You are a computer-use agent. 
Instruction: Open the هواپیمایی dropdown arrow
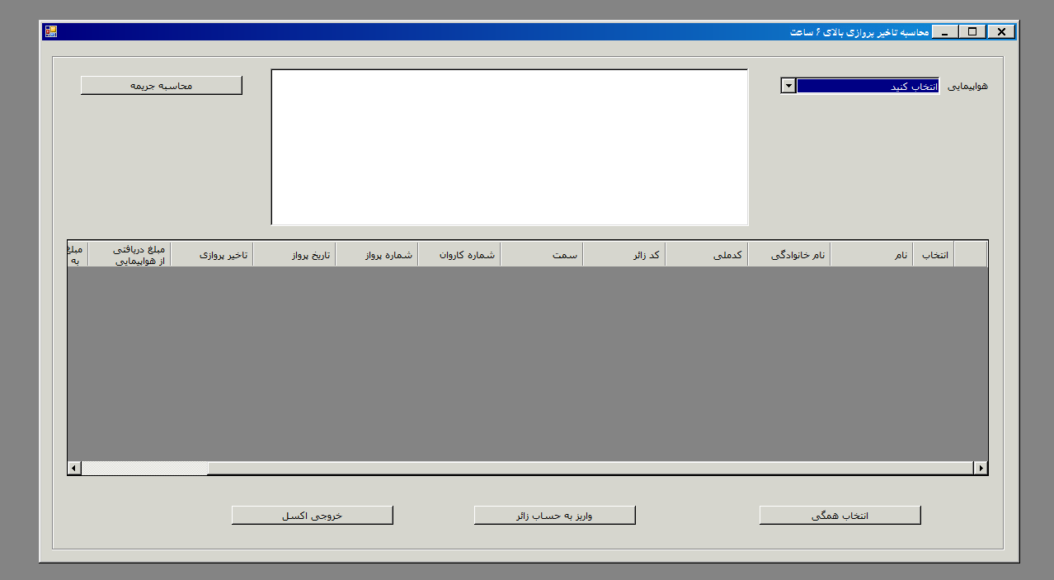(788, 86)
